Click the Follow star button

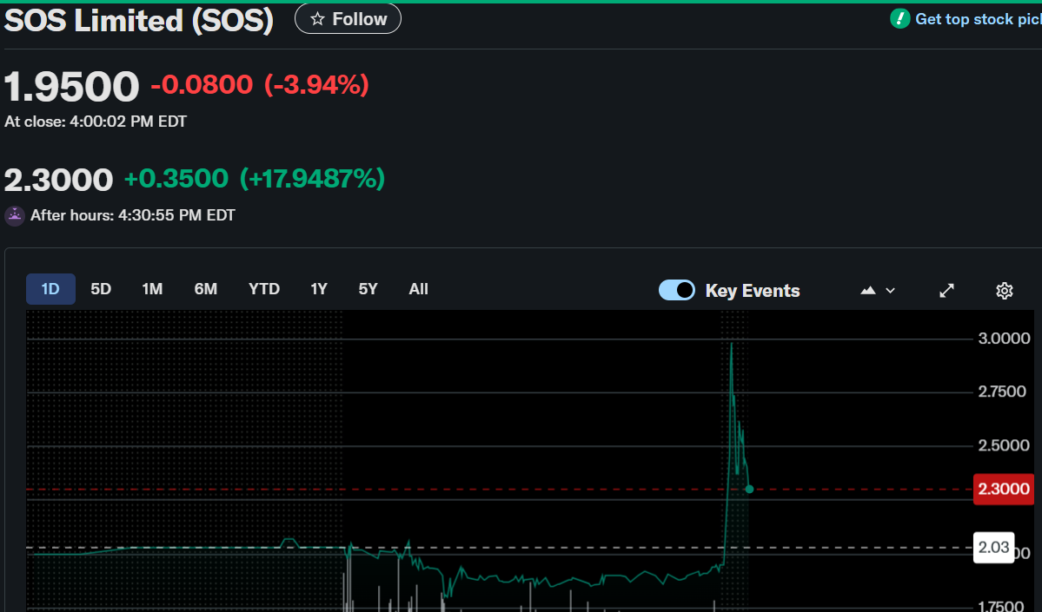click(x=348, y=18)
